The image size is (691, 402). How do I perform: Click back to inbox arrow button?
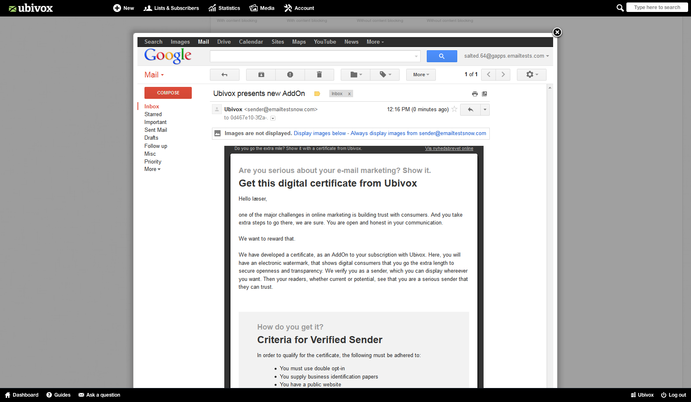click(224, 75)
